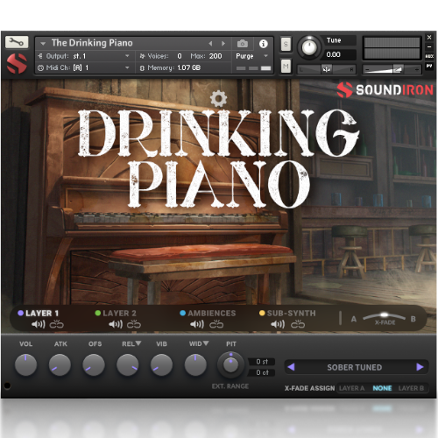Click the output volume slider in header
438x438 pixels.
pos(392,69)
